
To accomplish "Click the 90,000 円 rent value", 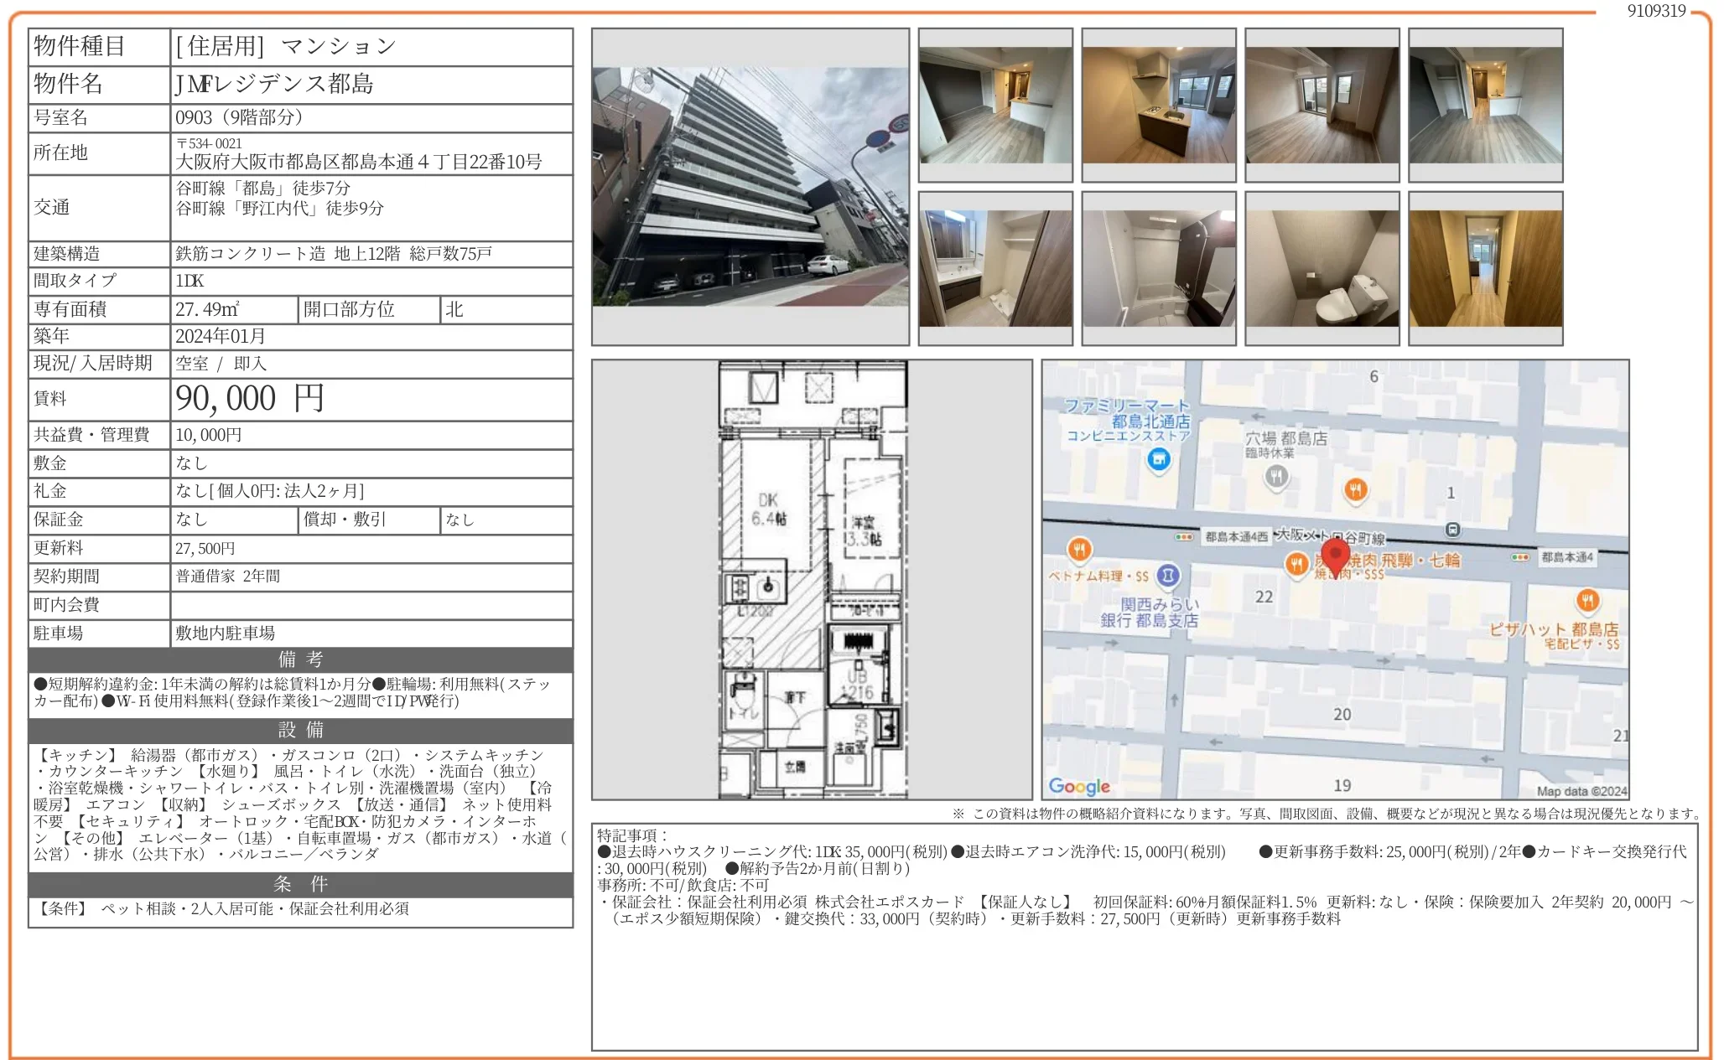I will pos(250,399).
